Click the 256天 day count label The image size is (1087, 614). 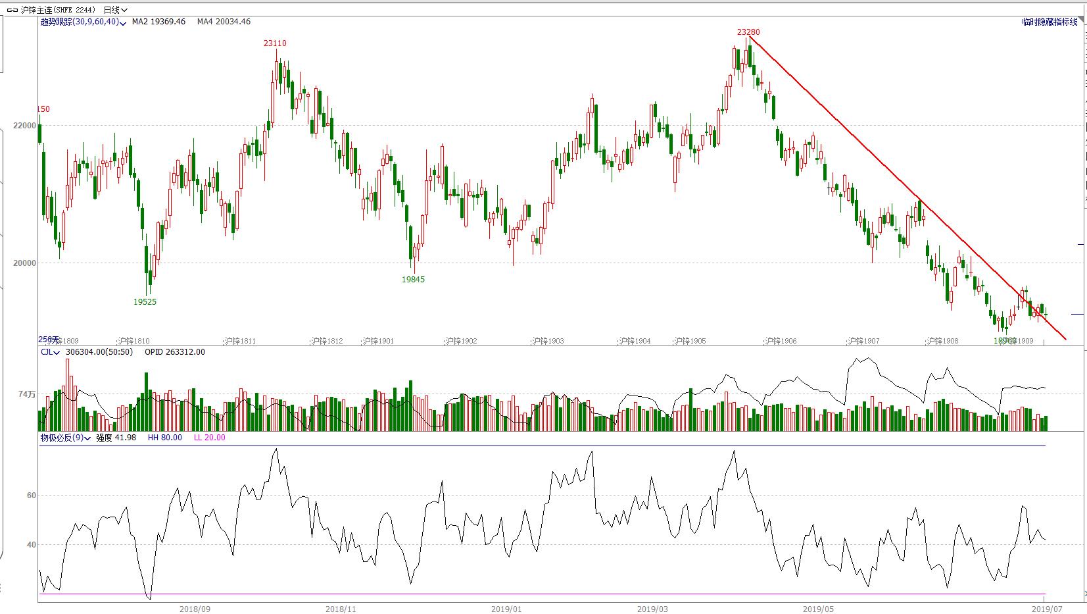coord(49,339)
